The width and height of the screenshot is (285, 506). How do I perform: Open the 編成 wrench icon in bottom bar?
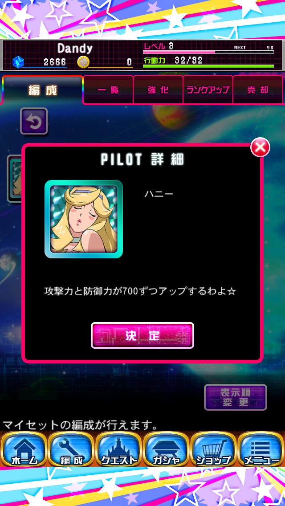click(72, 449)
